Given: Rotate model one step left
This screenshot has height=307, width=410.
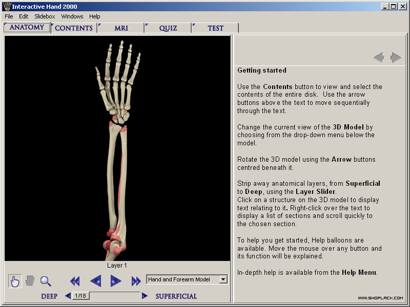Looking at the screenshot, I should pyautogui.click(x=96, y=281).
